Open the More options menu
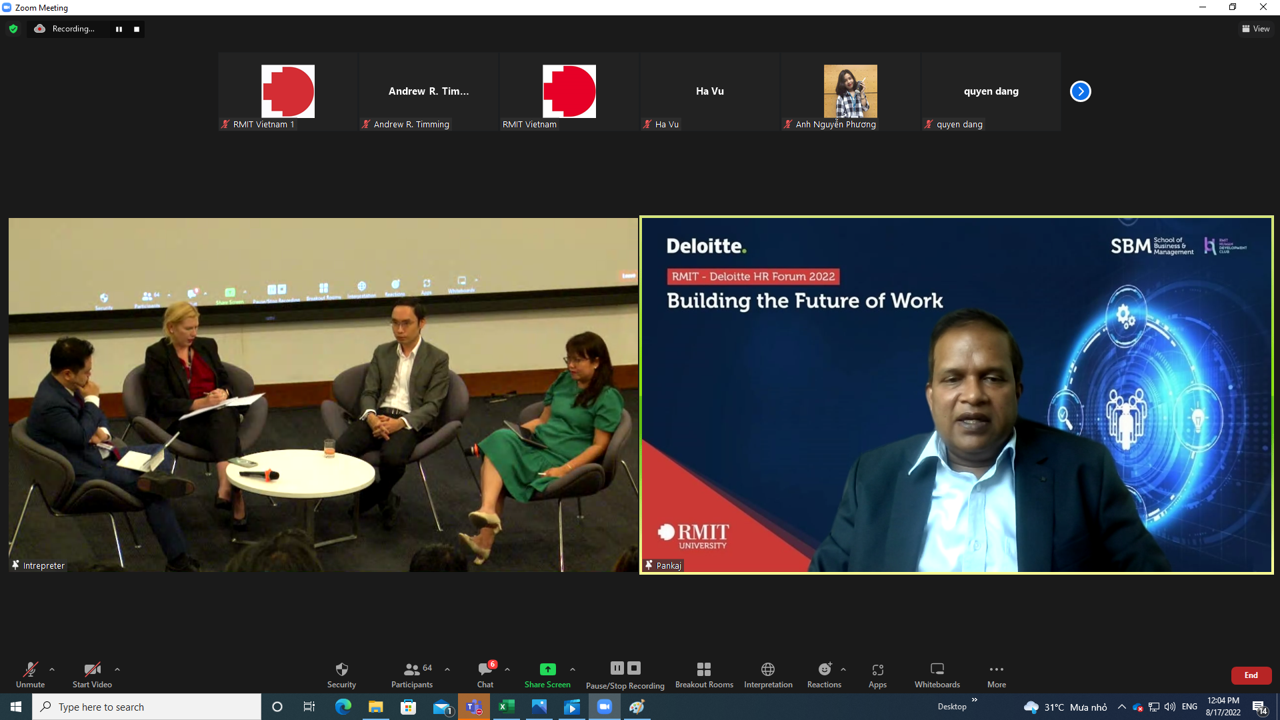 pos(997,675)
